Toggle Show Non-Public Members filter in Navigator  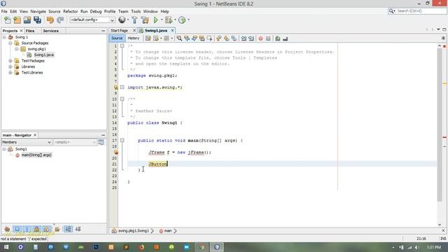pos(36,229)
